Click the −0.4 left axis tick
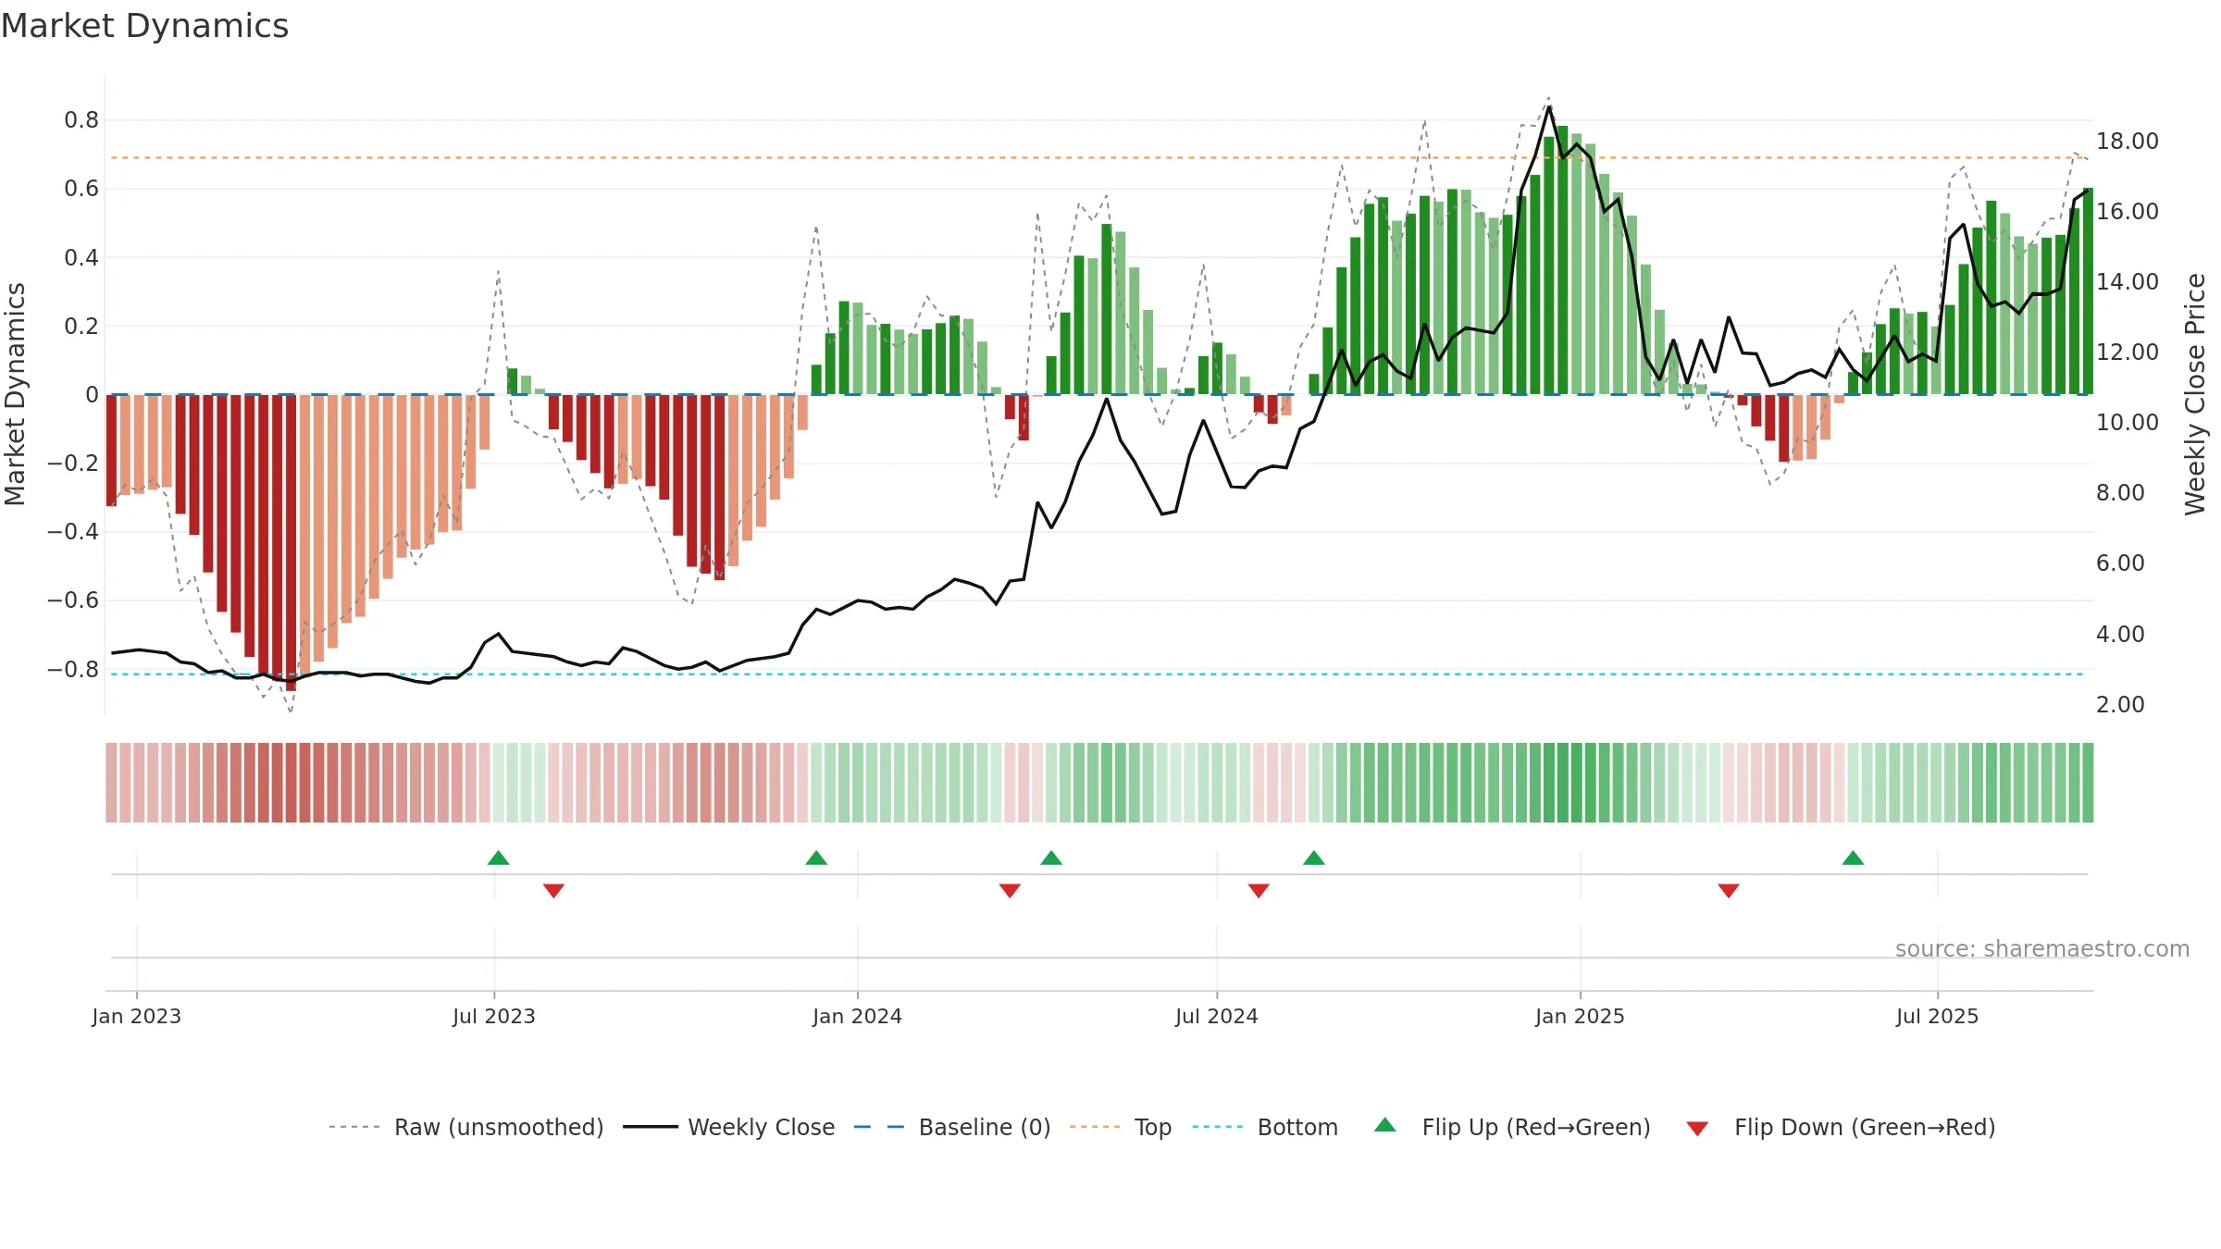This screenshot has height=1249, width=2221. pyautogui.click(x=73, y=532)
